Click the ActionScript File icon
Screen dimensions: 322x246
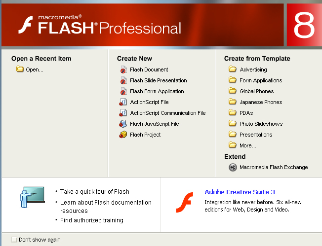[123, 102]
